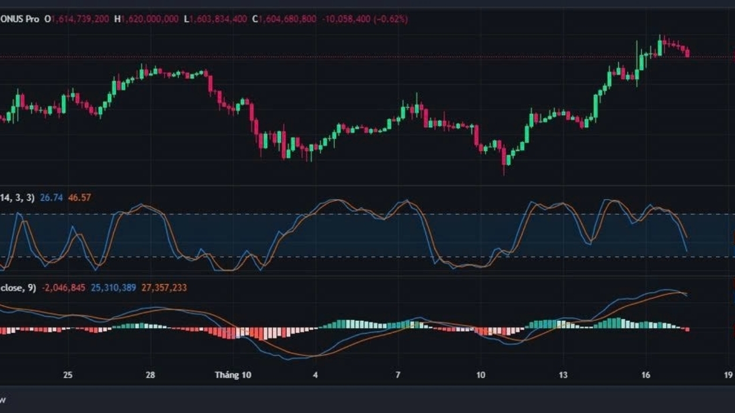Click date label 25 on time axis
The height and width of the screenshot is (413, 735).
pyautogui.click(x=68, y=375)
